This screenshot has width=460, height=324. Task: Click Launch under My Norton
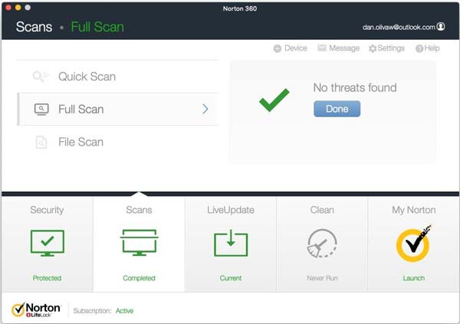point(414,278)
